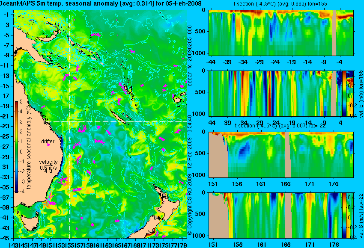Click Tasmania on the anomaly map
This screenshot has width=364, height=248.
point(30,223)
